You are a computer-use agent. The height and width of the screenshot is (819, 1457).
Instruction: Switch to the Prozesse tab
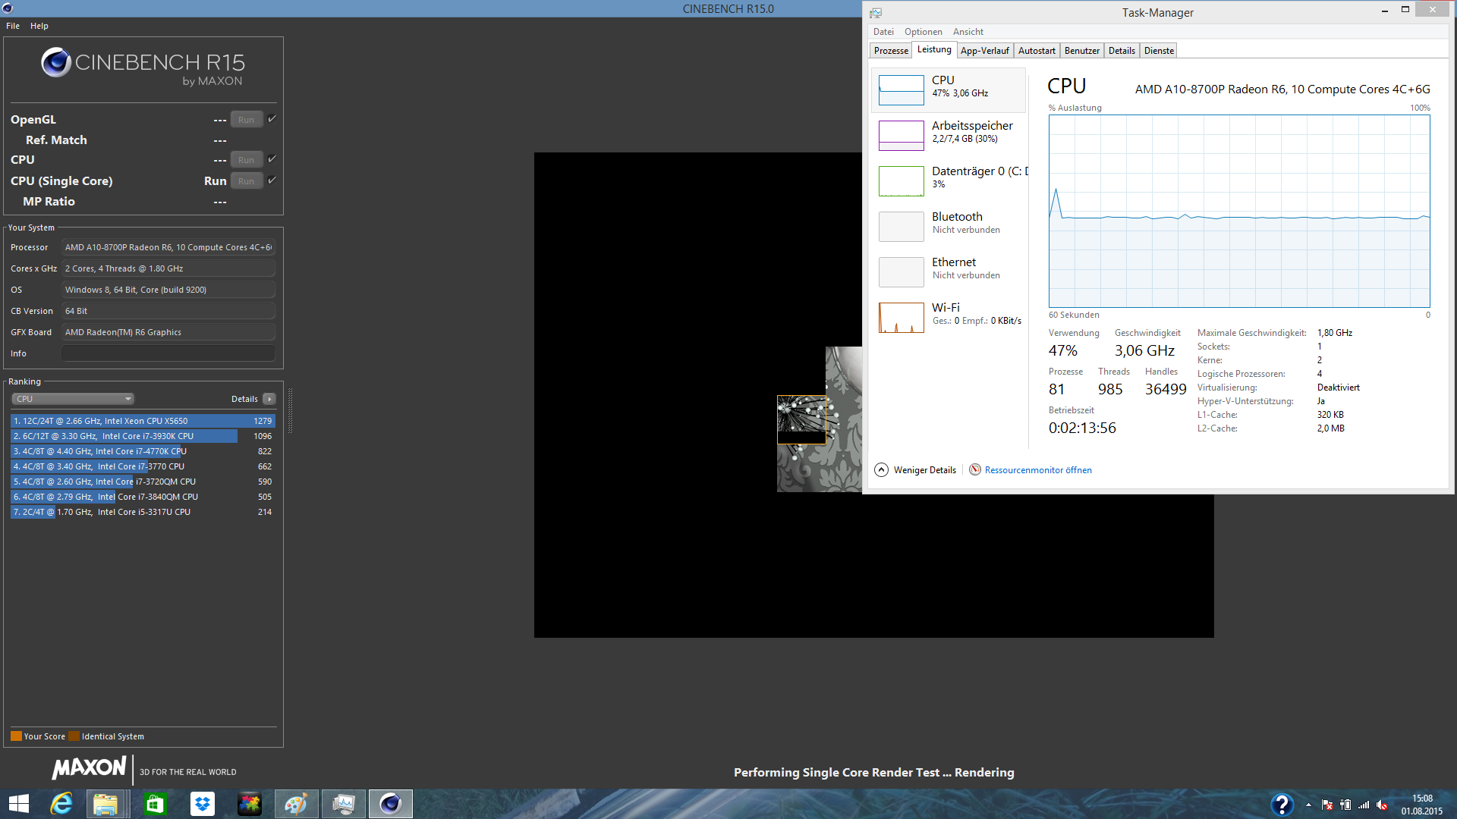(x=891, y=51)
